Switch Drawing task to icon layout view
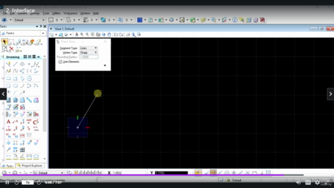 25,57
